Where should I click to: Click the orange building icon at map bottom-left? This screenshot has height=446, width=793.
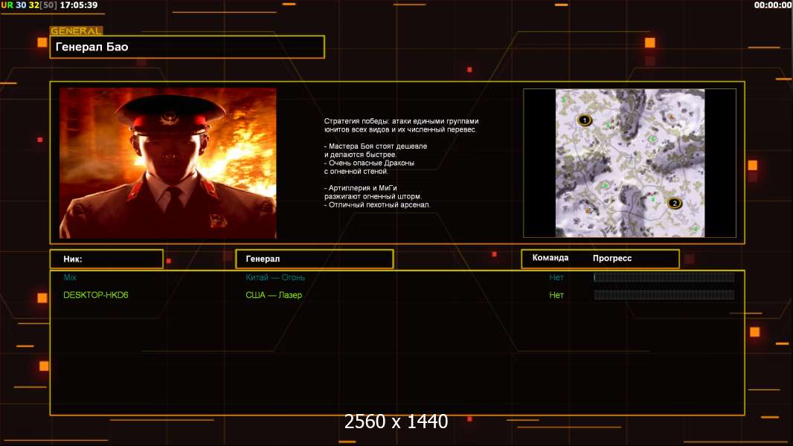pyautogui.click(x=588, y=211)
